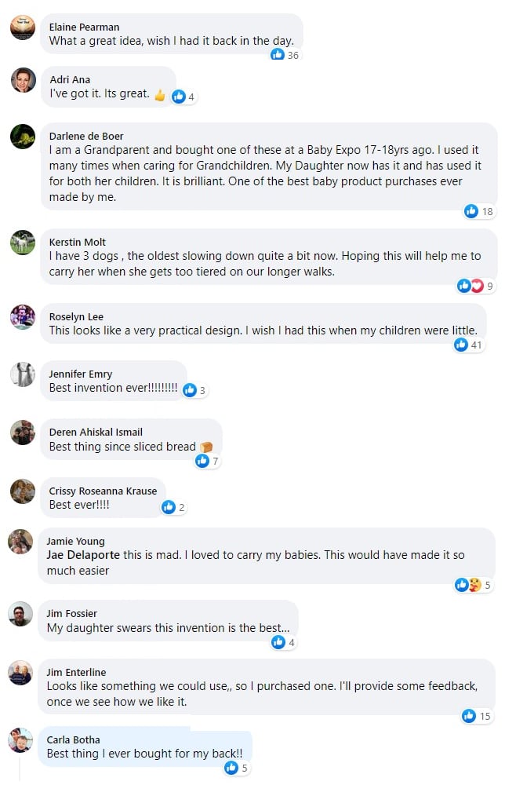Open Elaine Pearman's profile picture
505x785 pixels.
[x=23, y=27]
